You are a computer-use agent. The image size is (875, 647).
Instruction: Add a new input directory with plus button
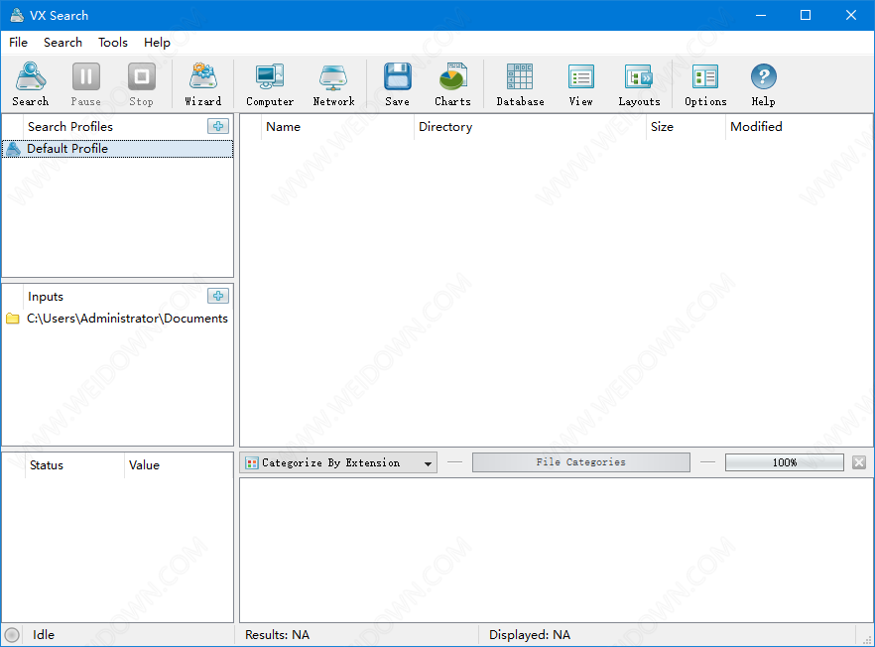tap(218, 296)
